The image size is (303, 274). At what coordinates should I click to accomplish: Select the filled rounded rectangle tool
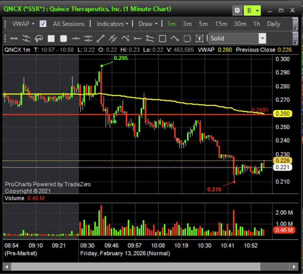pyautogui.click(x=63, y=38)
